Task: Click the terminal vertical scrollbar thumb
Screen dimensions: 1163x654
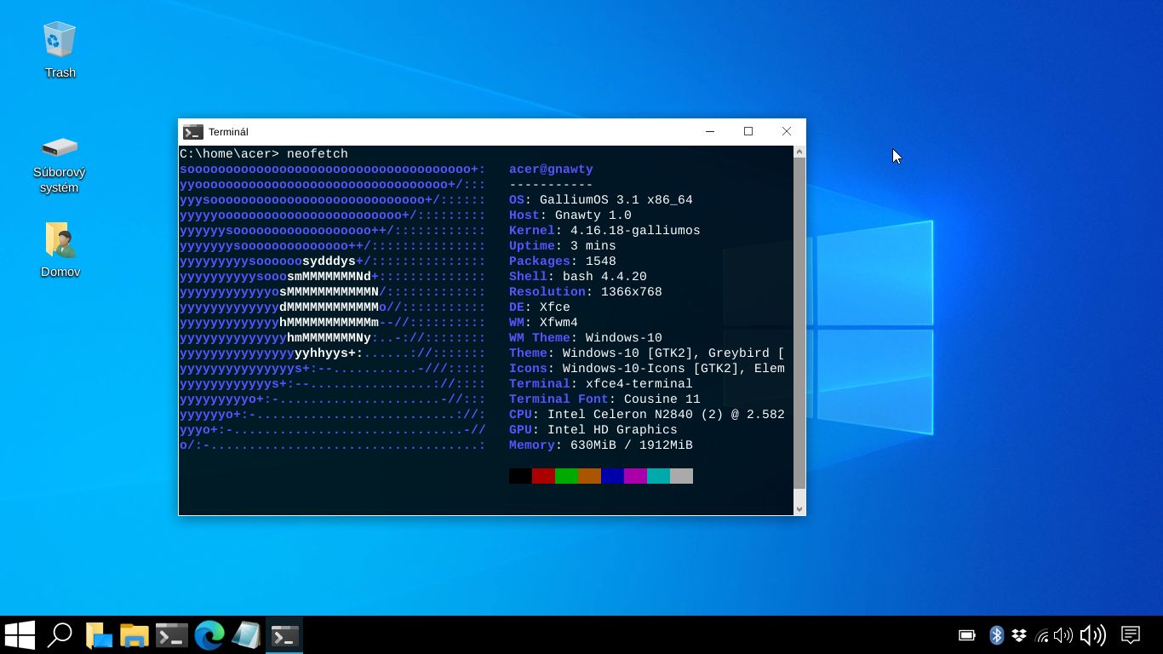Action: pos(799,323)
